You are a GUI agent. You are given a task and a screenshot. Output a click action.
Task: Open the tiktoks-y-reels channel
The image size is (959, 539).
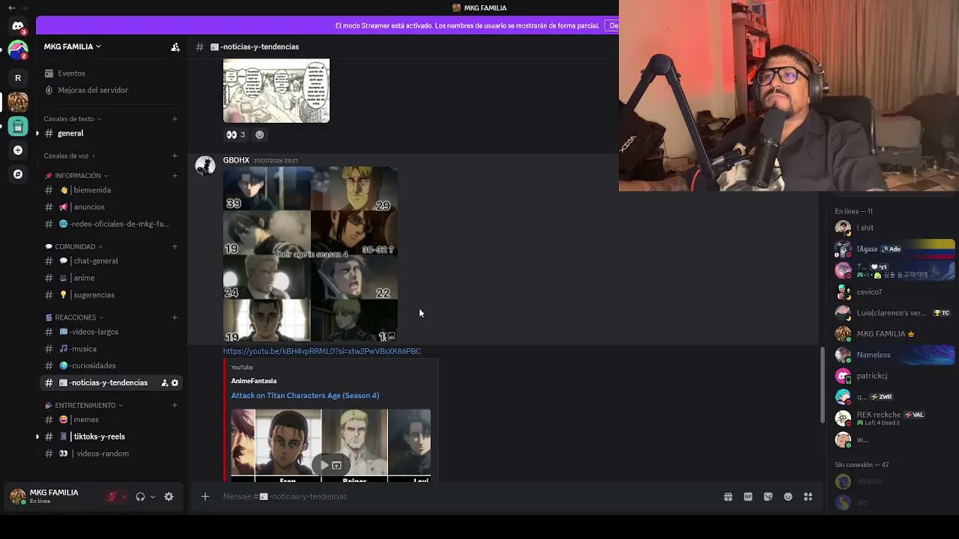[x=112, y=436]
